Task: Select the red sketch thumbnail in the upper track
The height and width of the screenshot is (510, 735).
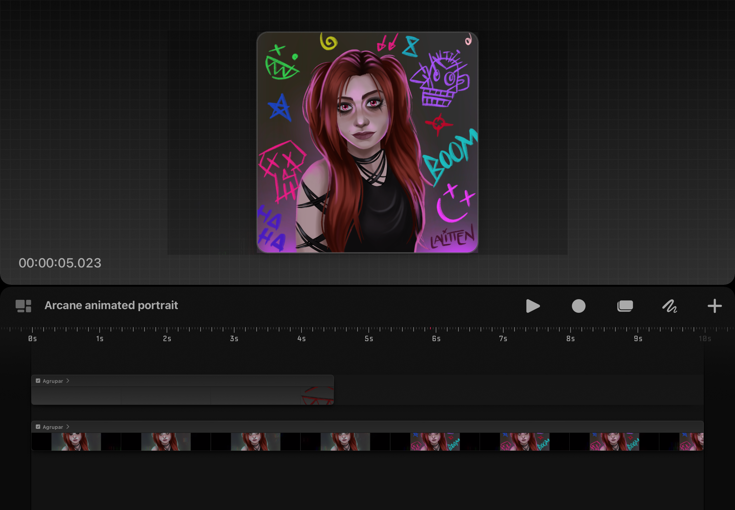Action: 317,396
